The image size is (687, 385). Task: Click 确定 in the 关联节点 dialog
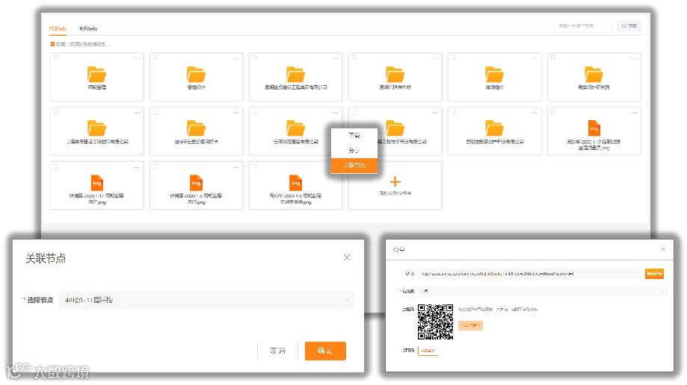(325, 351)
